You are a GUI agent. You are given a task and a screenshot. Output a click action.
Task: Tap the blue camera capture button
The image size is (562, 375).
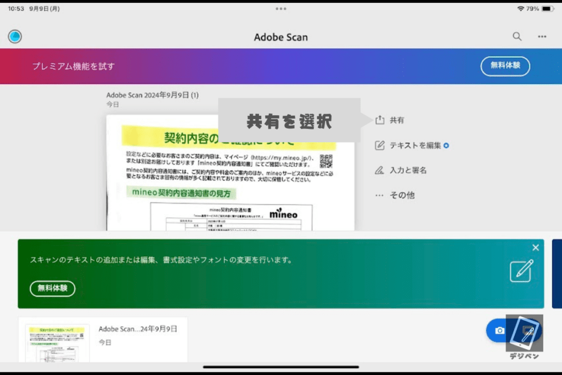pyautogui.click(x=499, y=330)
